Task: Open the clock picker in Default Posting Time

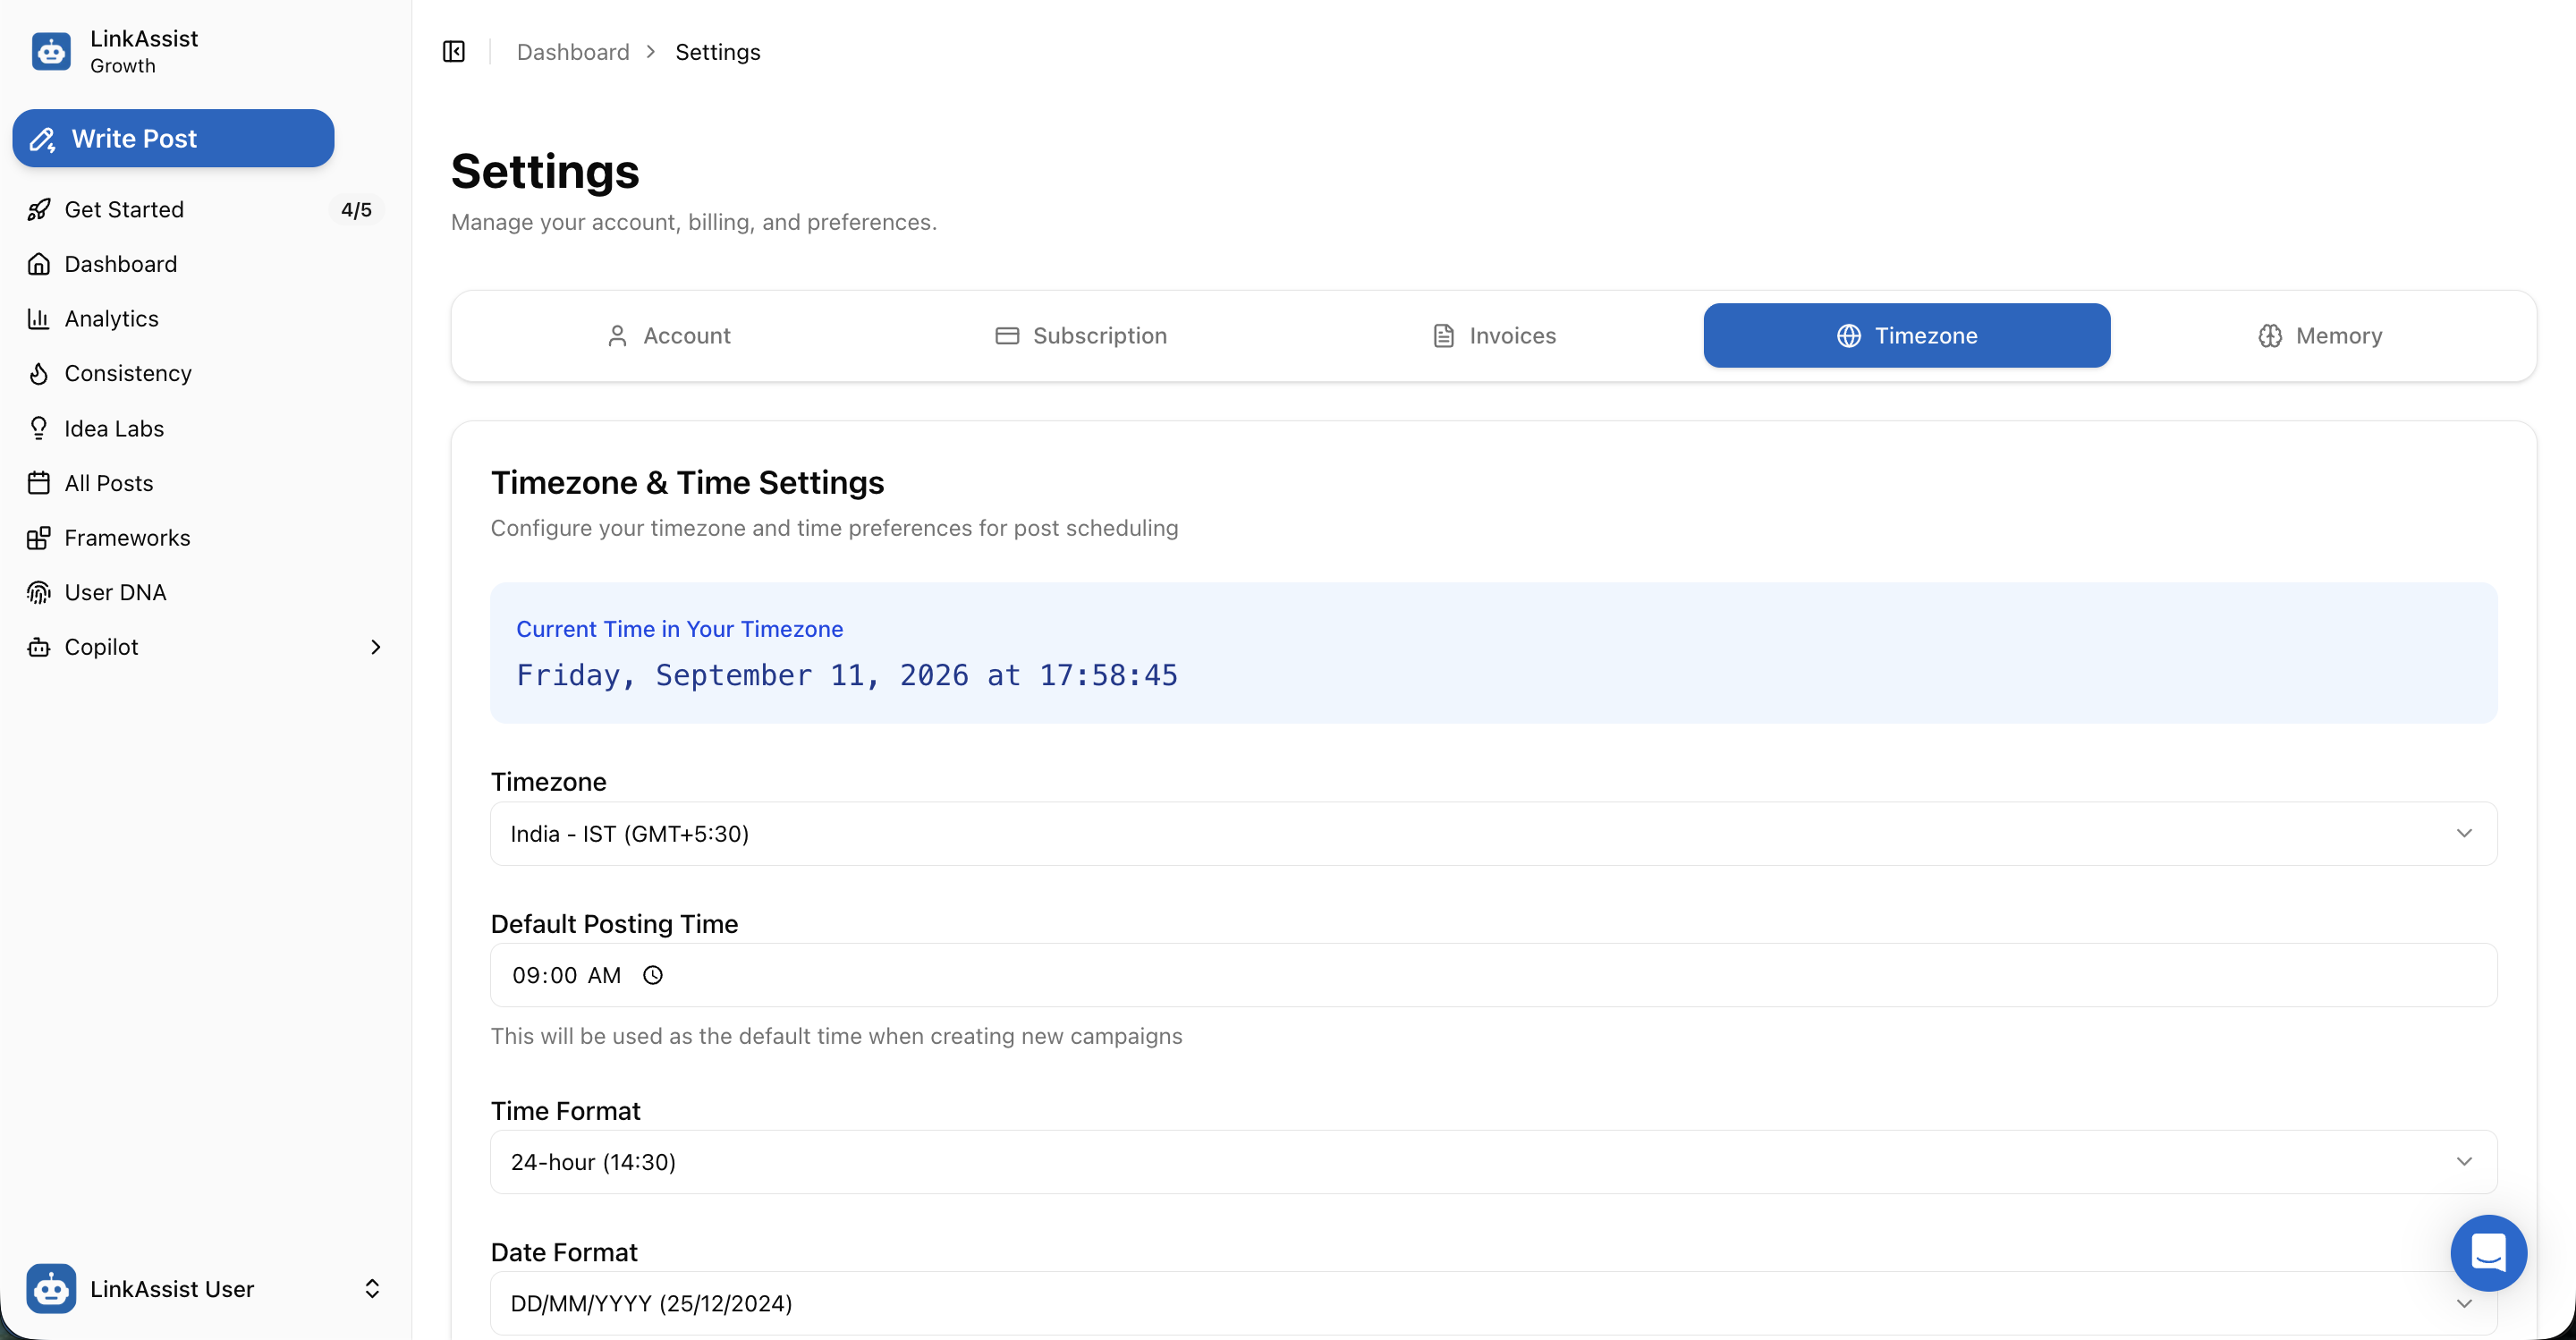Action: (653, 975)
